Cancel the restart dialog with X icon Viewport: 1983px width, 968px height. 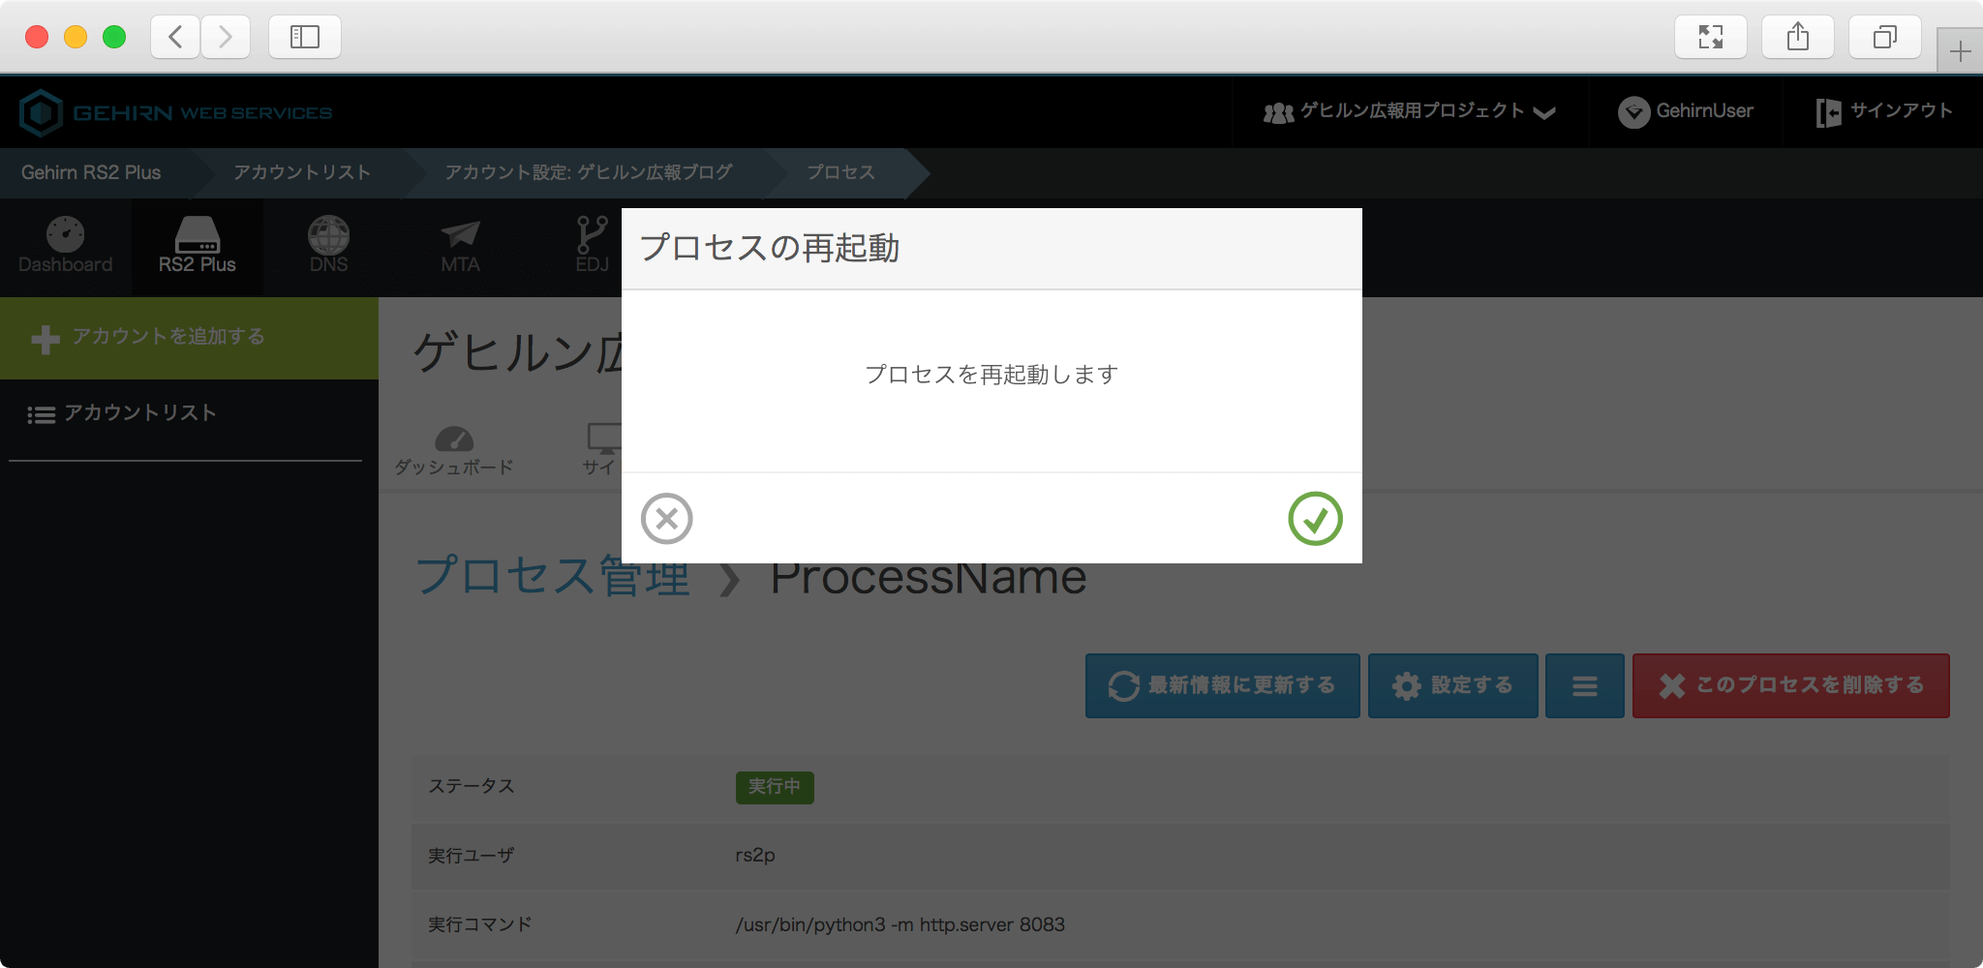click(x=666, y=519)
